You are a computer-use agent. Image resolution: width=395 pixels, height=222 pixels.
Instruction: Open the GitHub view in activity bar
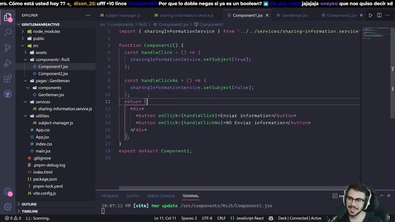click(x=8, y=94)
